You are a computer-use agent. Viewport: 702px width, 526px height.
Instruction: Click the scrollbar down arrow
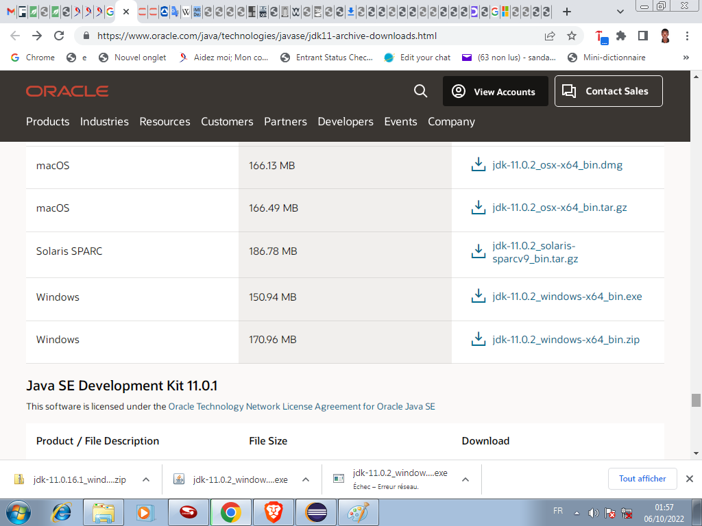pyautogui.click(x=695, y=453)
